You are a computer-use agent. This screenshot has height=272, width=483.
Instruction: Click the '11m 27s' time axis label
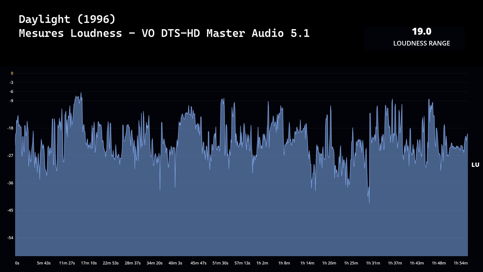click(67, 263)
